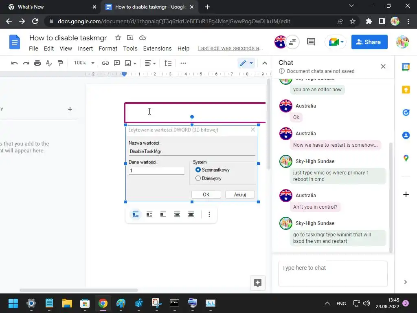Viewport: 417px width, 313px height.
Task: Open Google Maps side panel icon
Action: pyautogui.click(x=406, y=159)
